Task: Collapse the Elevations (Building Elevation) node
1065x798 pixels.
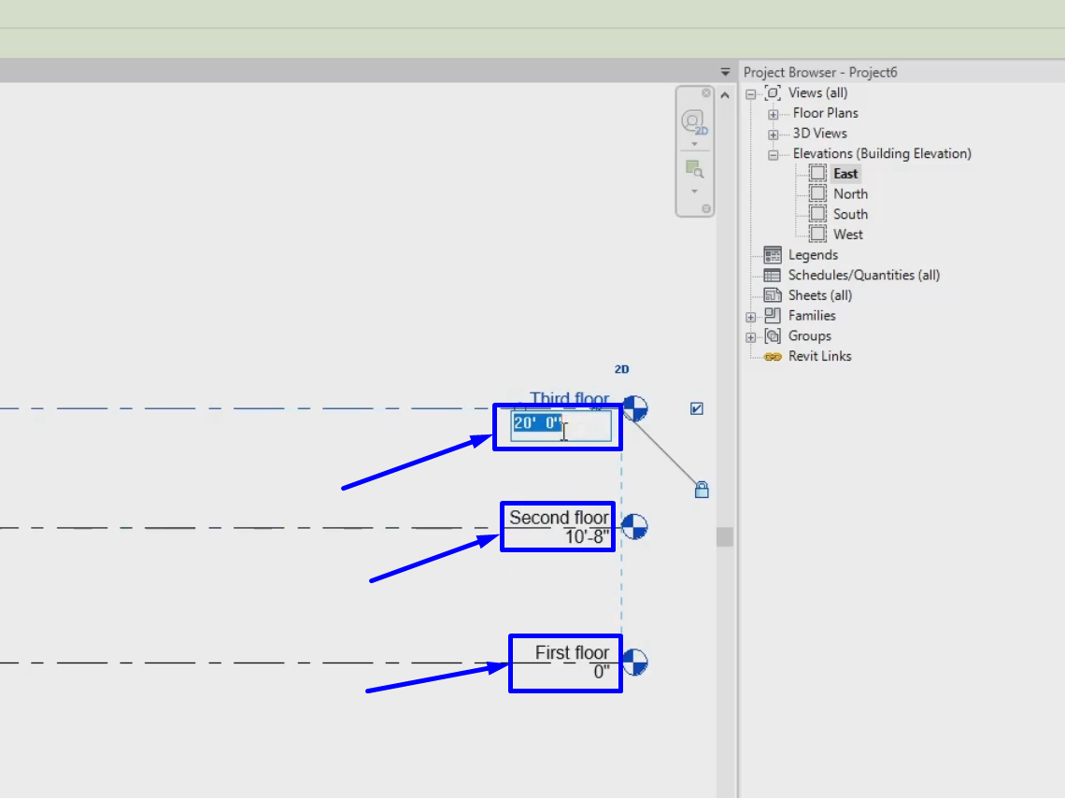Action: 773,153
